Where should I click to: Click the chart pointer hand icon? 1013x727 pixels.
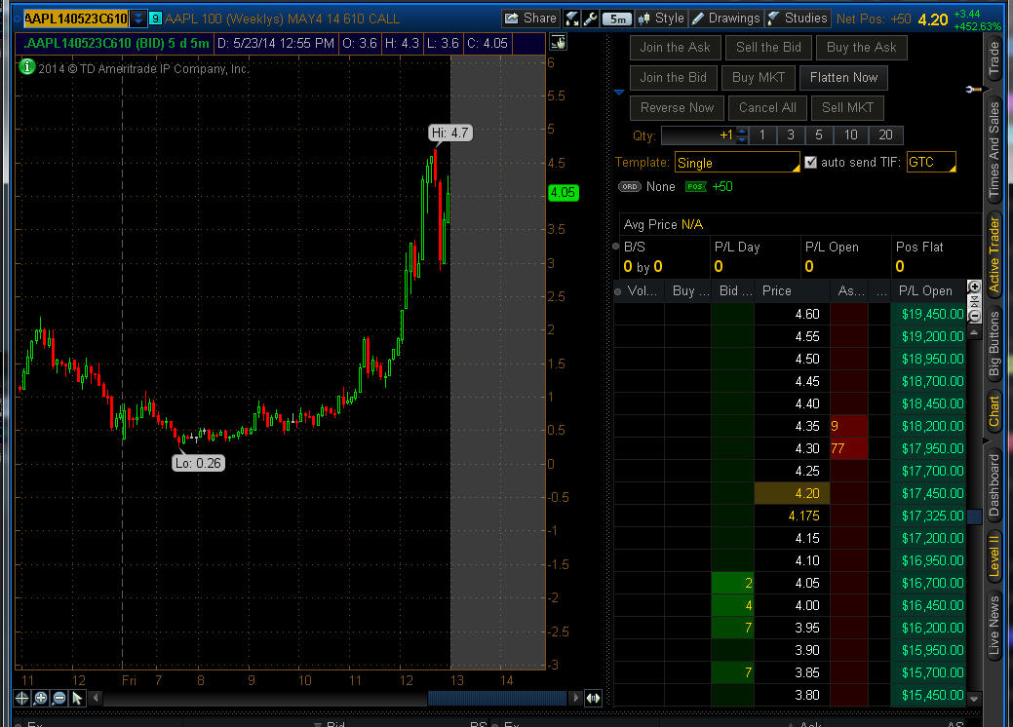558,43
